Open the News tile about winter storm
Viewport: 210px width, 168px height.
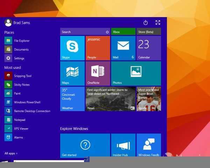[111, 99]
